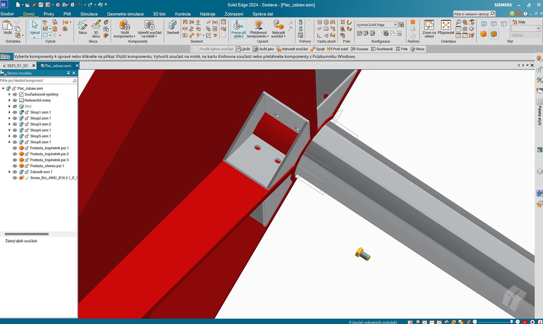The width and height of the screenshot is (543, 324).
Task: Click the search icon in tool finder
Action: click(x=493, y=14)
